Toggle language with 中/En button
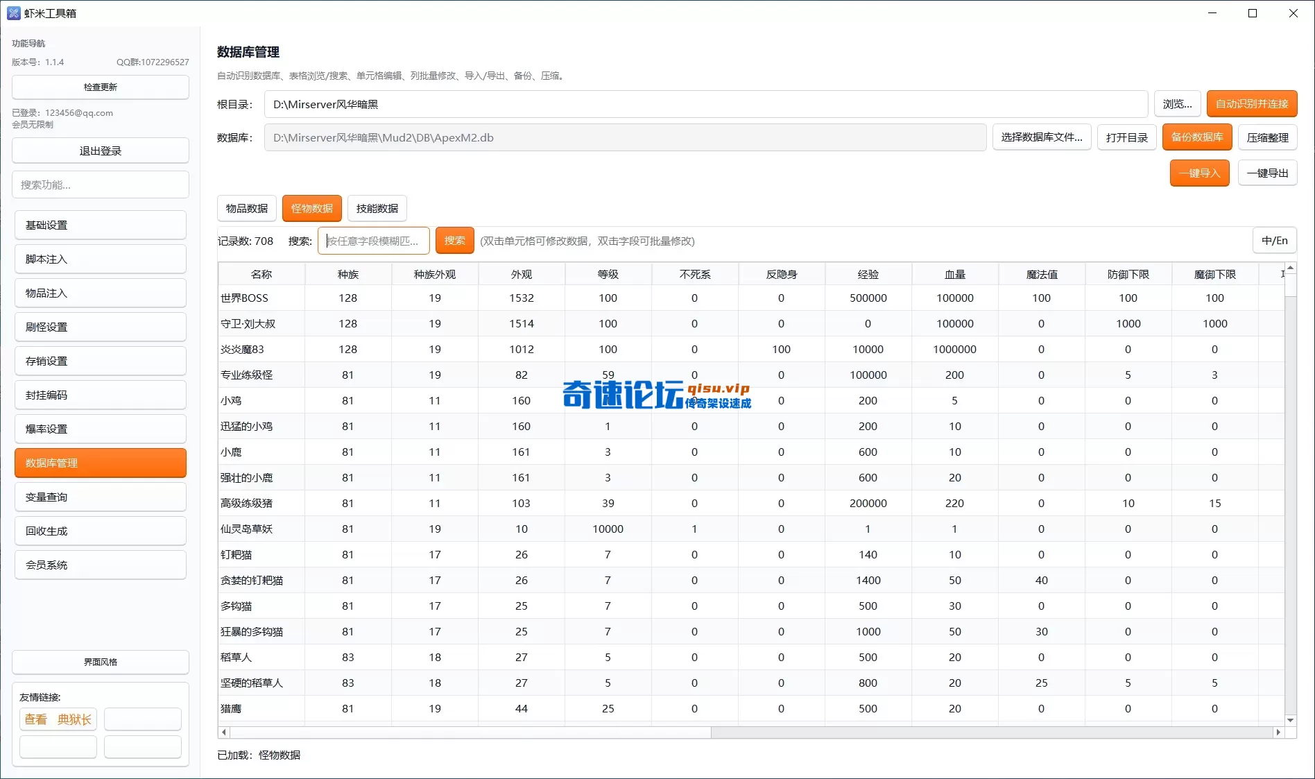Viewport: 1315px width, 779px height. pyautogui.click(x=1274, y=241)
